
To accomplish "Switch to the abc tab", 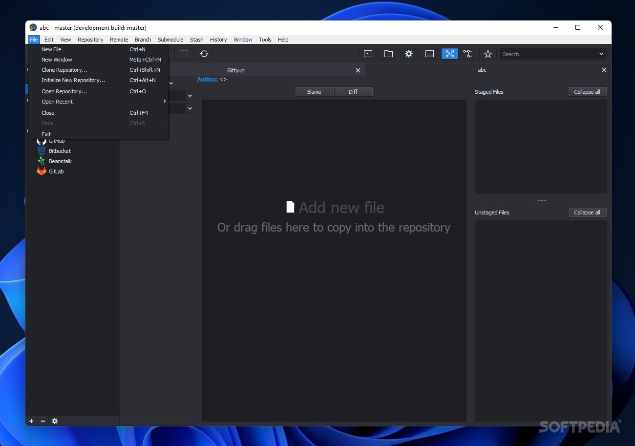I will [482, 70].
